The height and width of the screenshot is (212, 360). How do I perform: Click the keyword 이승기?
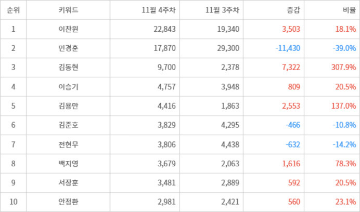(x=69, y=87)
